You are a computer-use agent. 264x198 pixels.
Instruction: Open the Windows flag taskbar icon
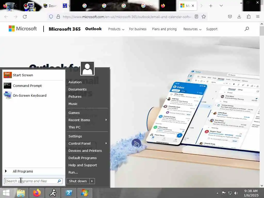tap(85, 193)
